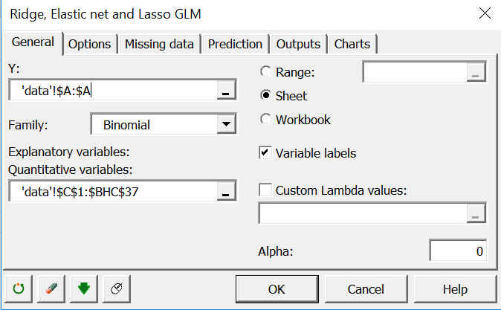Open the Missing data tab
Viewport: 501px width, 310px height.
point(159,44)
